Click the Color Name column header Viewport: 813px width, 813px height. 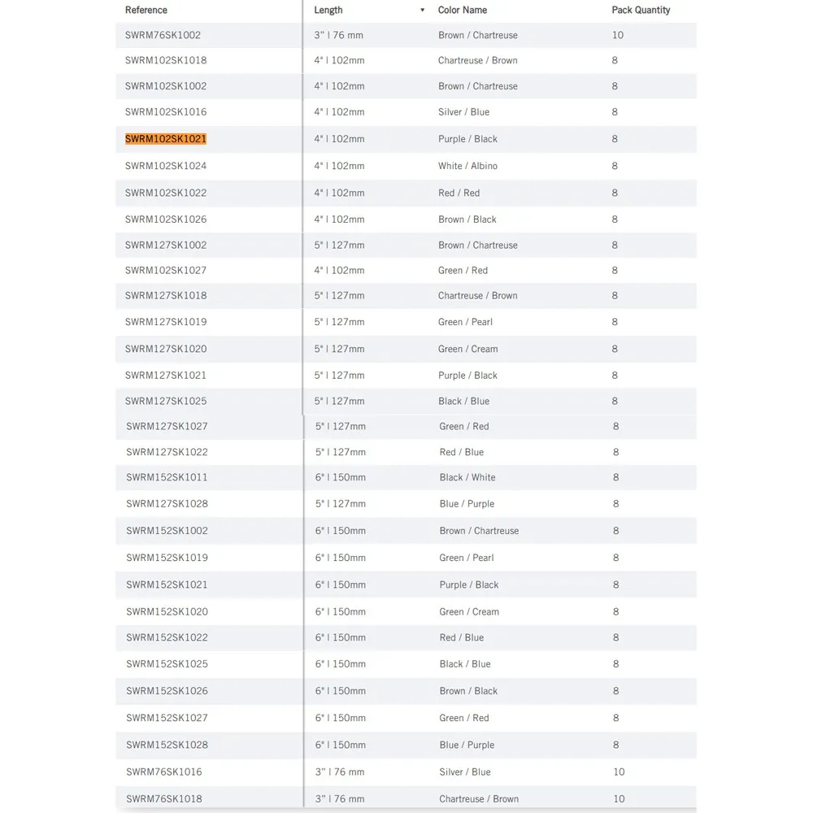[x=463, y=11]
